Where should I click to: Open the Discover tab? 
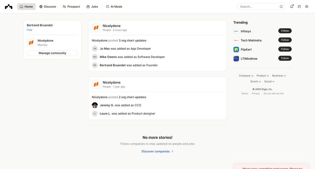(x=48, y=7)
